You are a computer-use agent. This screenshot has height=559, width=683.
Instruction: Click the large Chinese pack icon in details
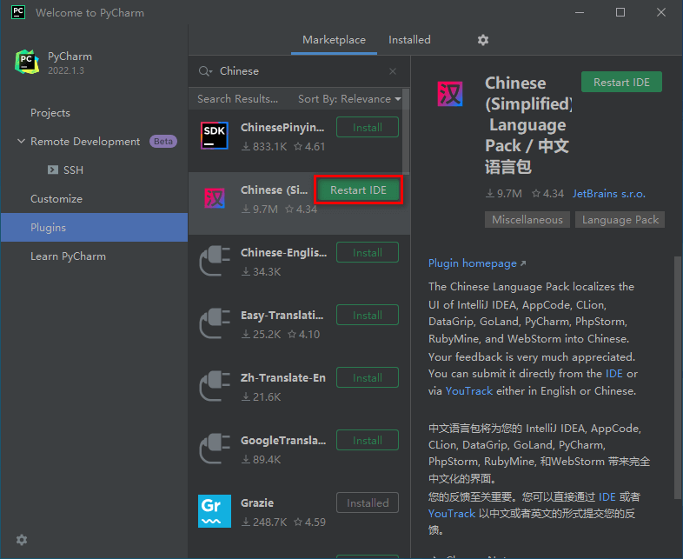pos(450,94)
